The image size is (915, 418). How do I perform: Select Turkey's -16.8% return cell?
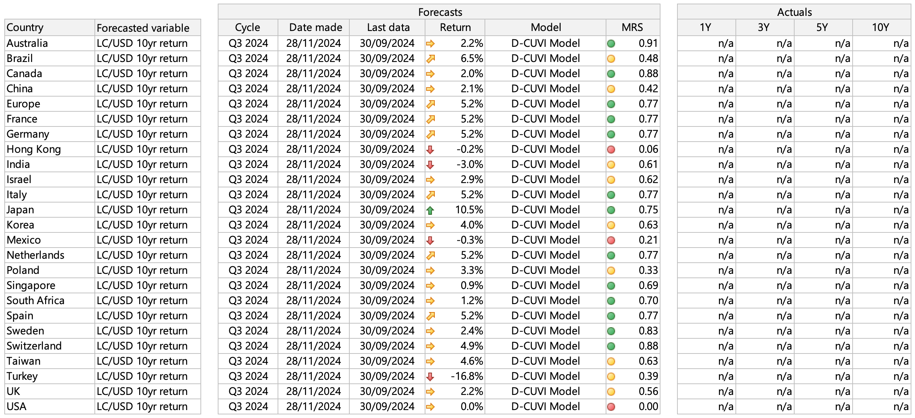pos(467,376)
